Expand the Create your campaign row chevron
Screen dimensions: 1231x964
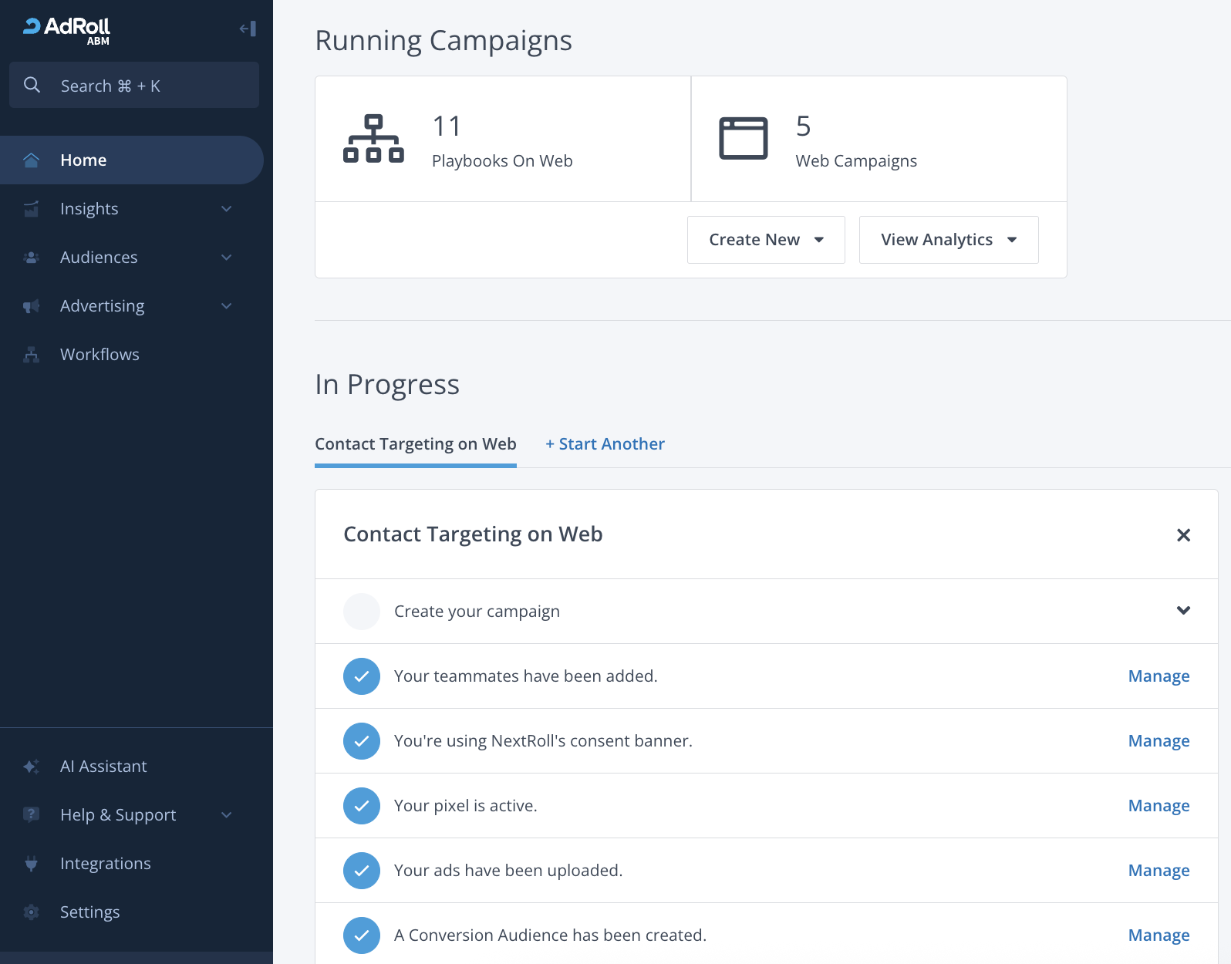1183,611
